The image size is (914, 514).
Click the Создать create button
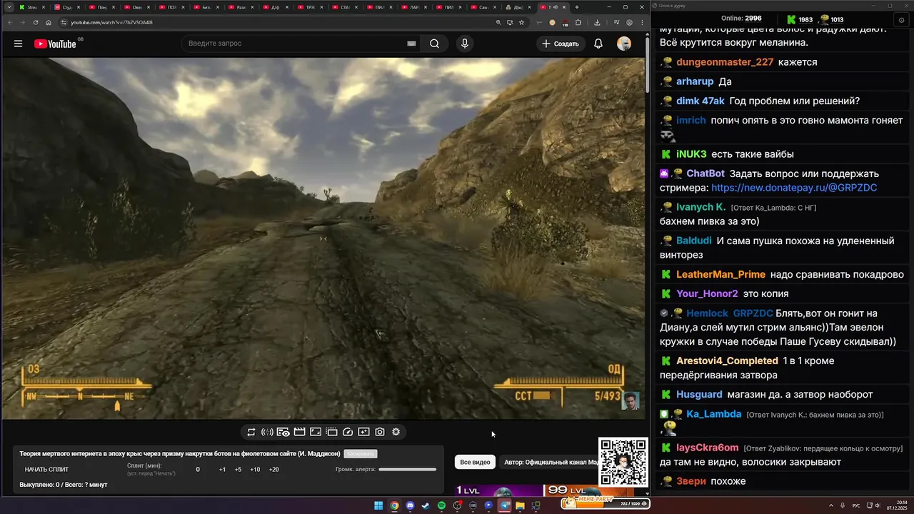point(561,44)
